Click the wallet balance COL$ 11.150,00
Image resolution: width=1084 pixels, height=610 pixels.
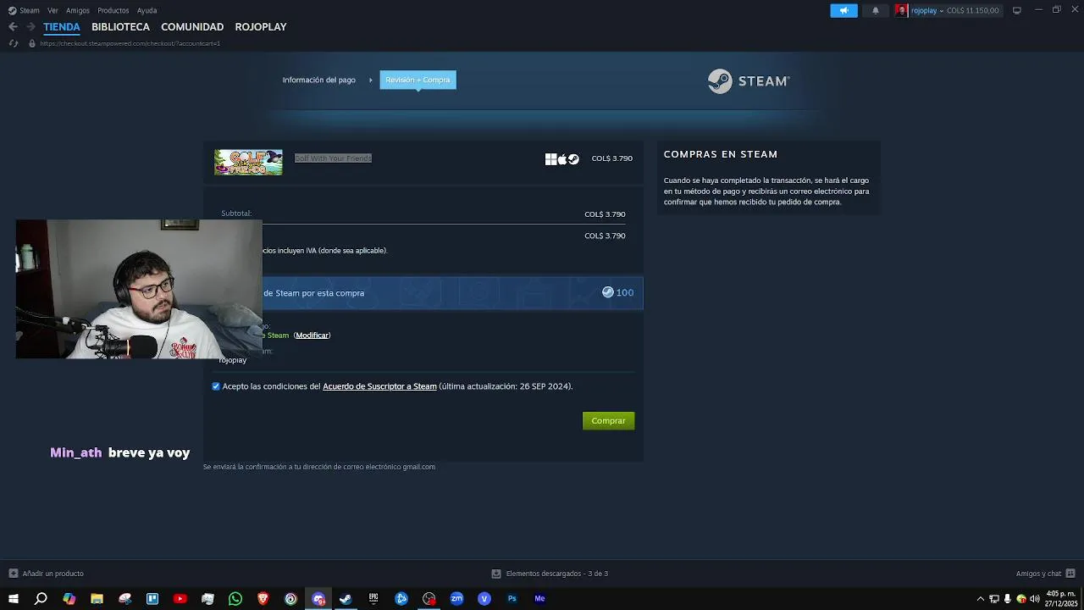pyautogui.click(x=973, y=10)
